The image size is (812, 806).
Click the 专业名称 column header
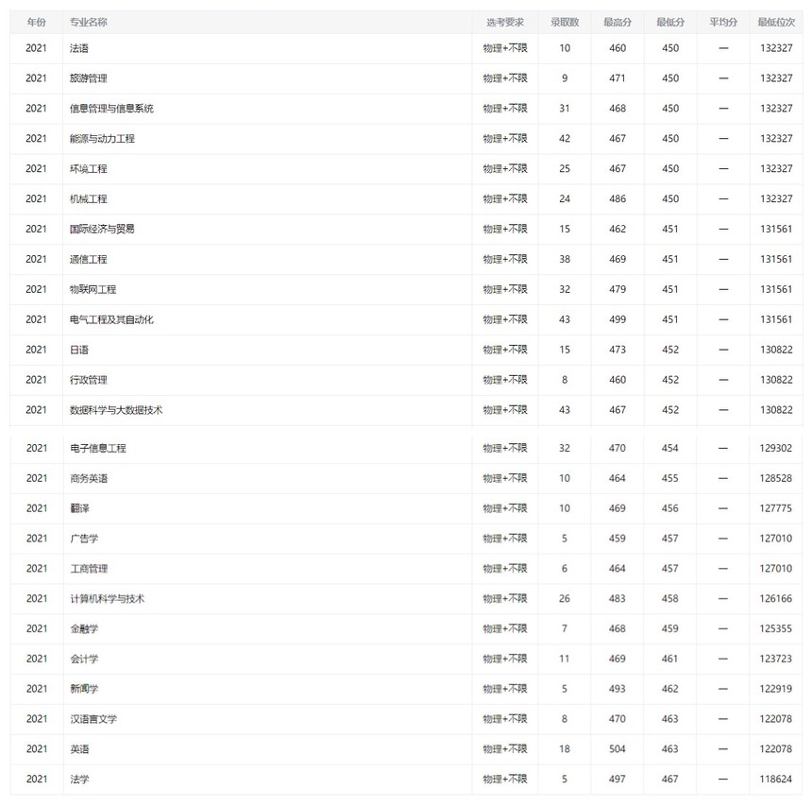pyautogui.click(x=89, y=22)
